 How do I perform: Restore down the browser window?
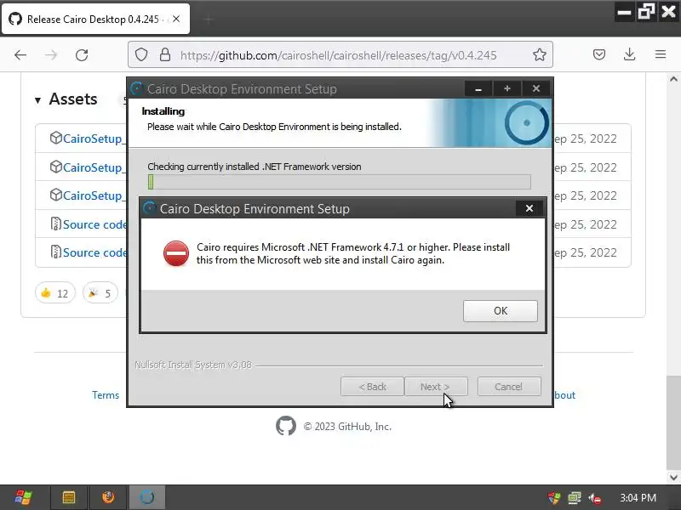tap(646, 12)
